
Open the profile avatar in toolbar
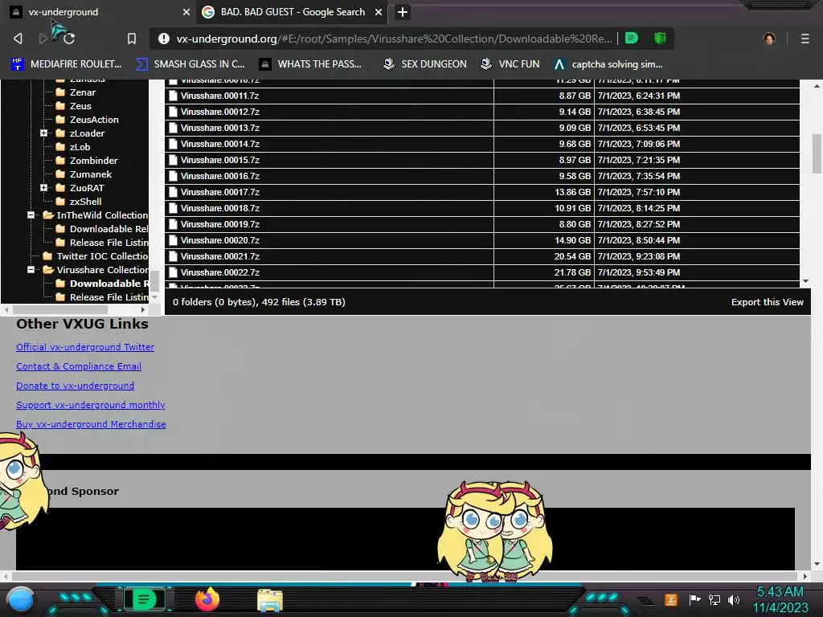click(769, 39)
